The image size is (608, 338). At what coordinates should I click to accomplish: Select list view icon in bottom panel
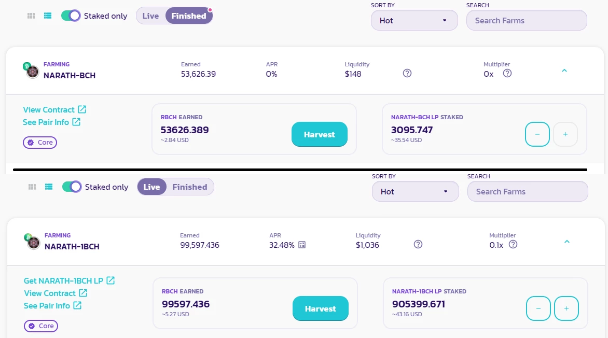(49, 187)
